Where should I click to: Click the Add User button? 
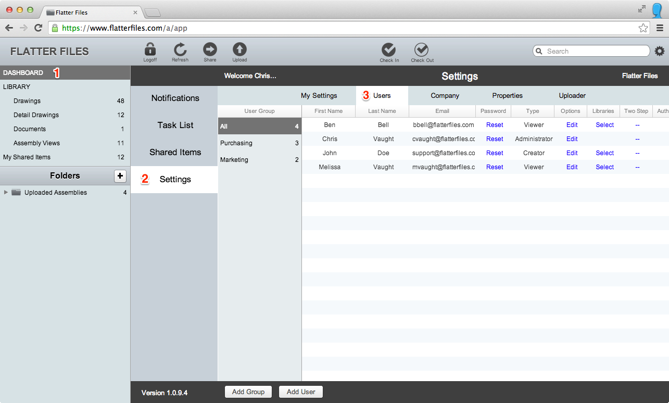click(x=301, y=392)
